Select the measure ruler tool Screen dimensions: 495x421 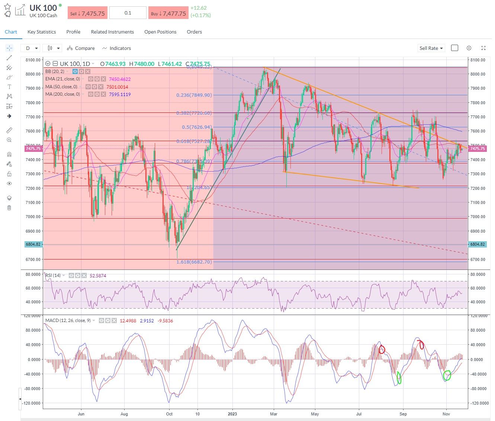[9, 130]
